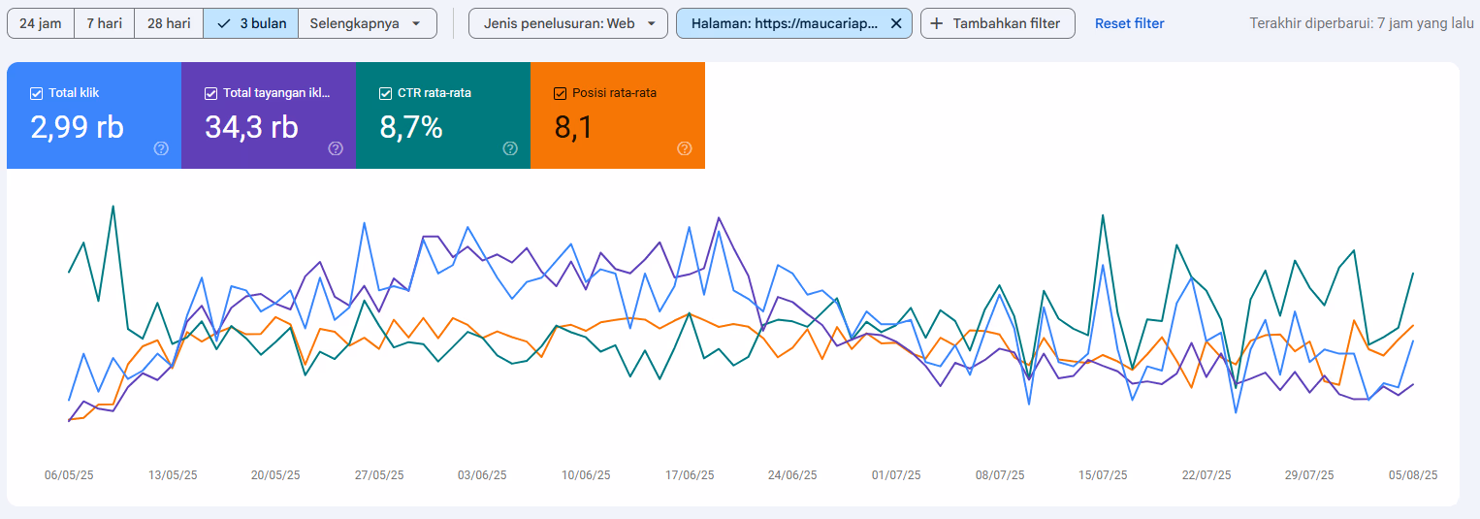Click the 06/05/25 axis date label
Image resolution: width=1480 pixels, height=519 pixels.
(x=69, y=475)
